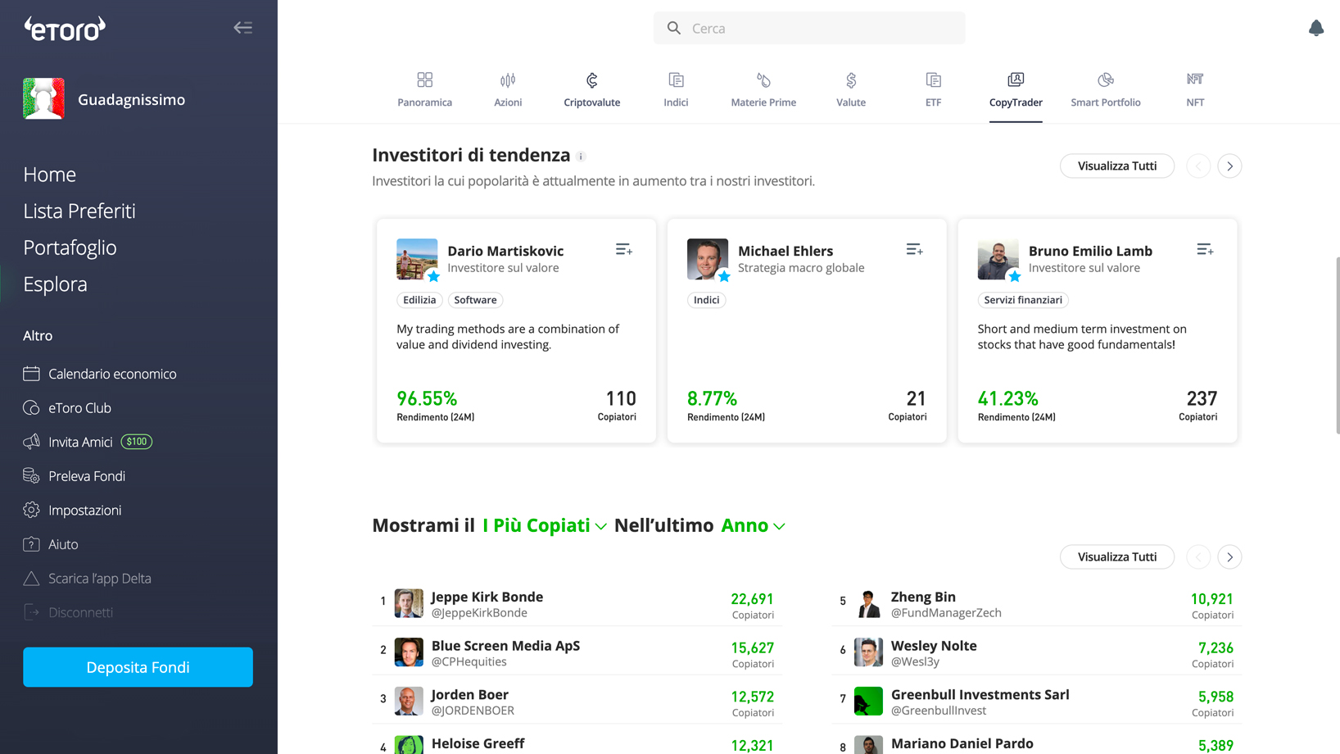Click Visualizza Tutti for trending investors

tap(1116, 166)
